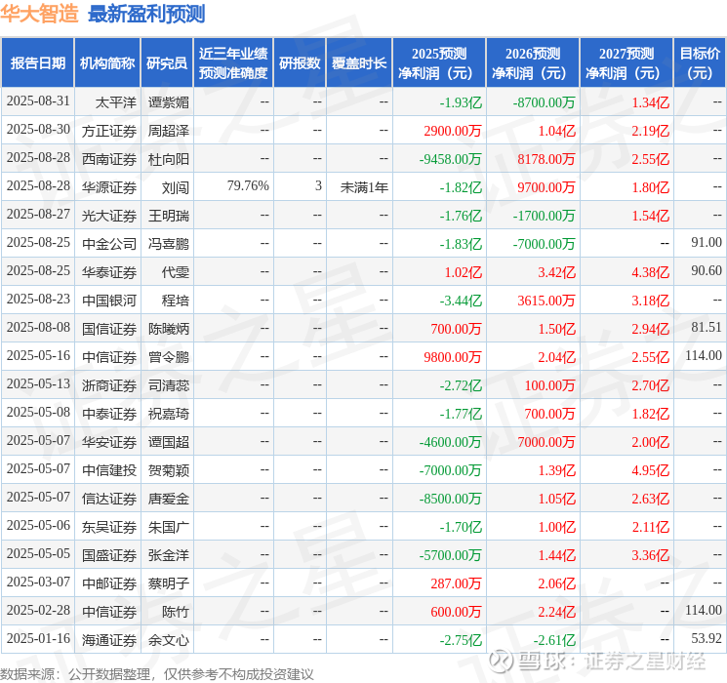Click 中国银河 institution cell
This screenshot has height=683, width=727.
(x=109, y=301)
